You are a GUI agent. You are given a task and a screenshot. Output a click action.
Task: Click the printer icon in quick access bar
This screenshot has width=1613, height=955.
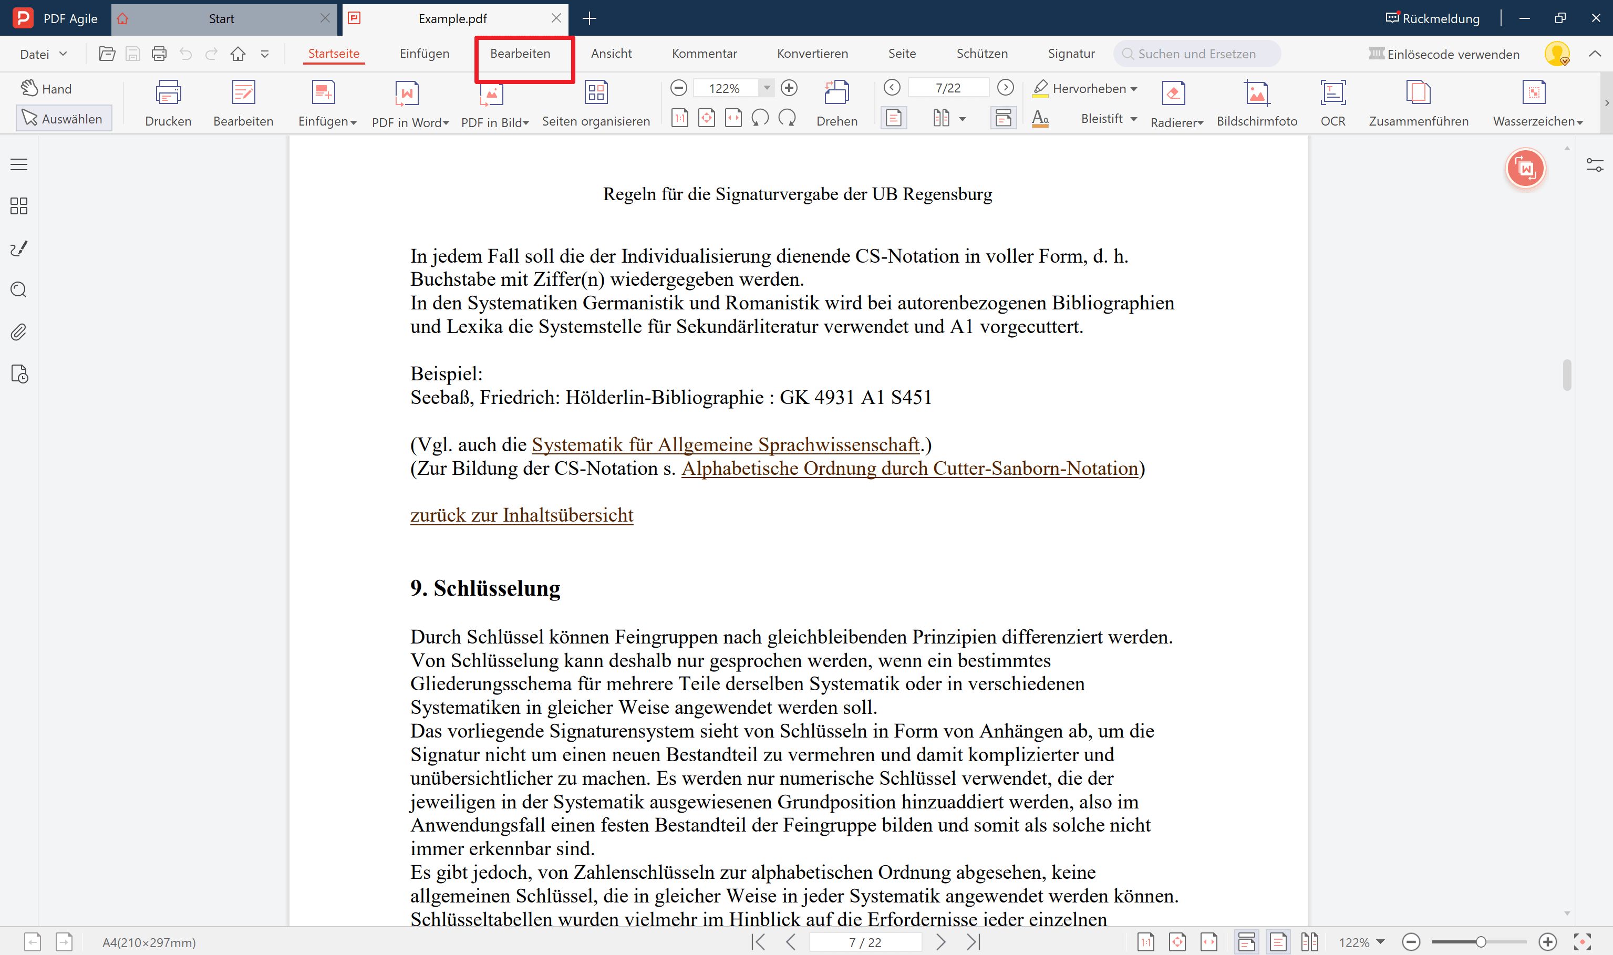[x=159, y=54]
